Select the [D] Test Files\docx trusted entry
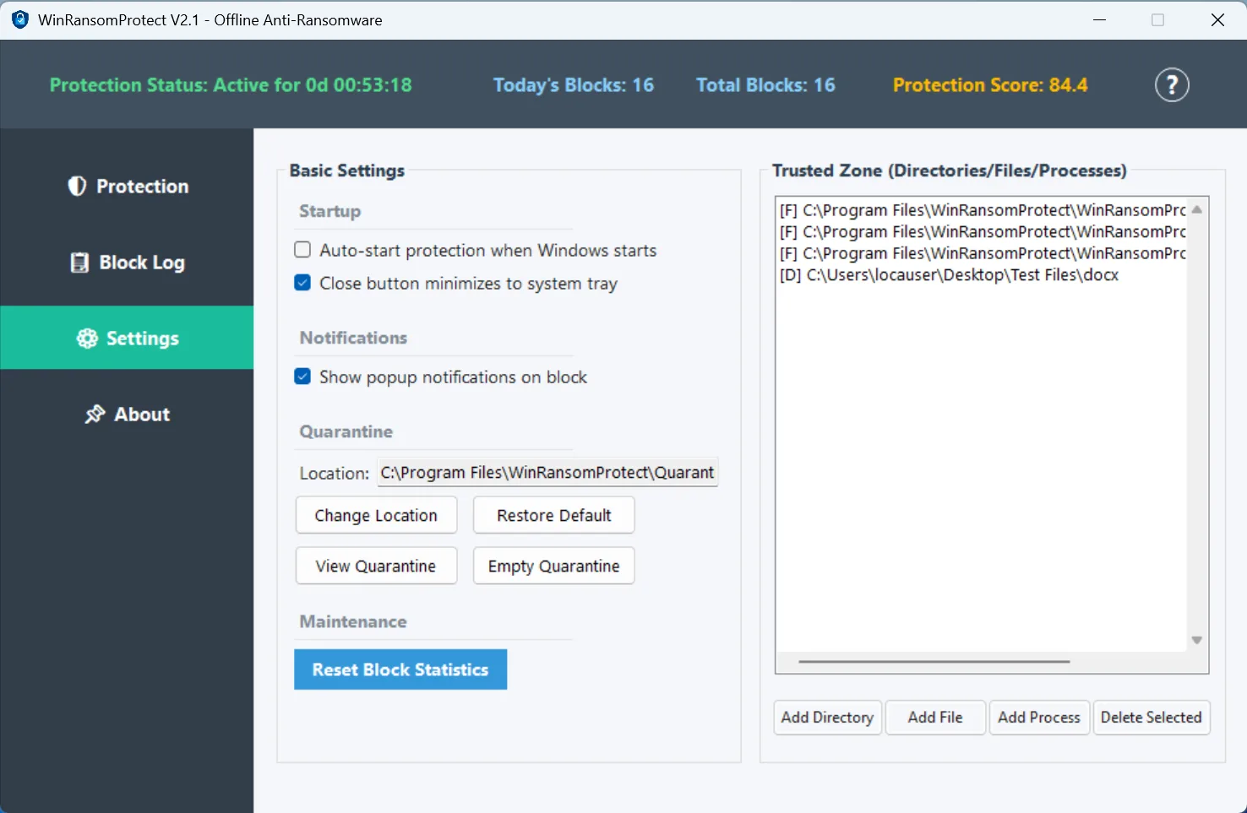This screenshot has height=813, width=1247. [x=950, y=275]
